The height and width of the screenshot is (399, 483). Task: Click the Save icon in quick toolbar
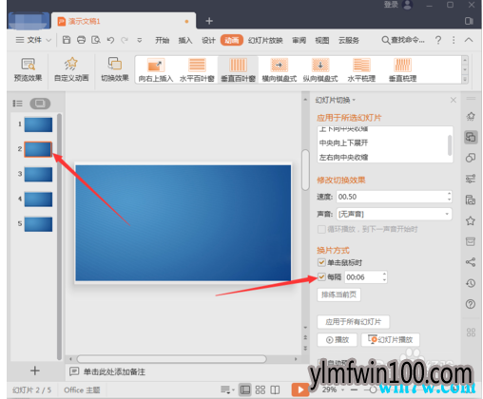pyautogui.click(x=67, y=40)
